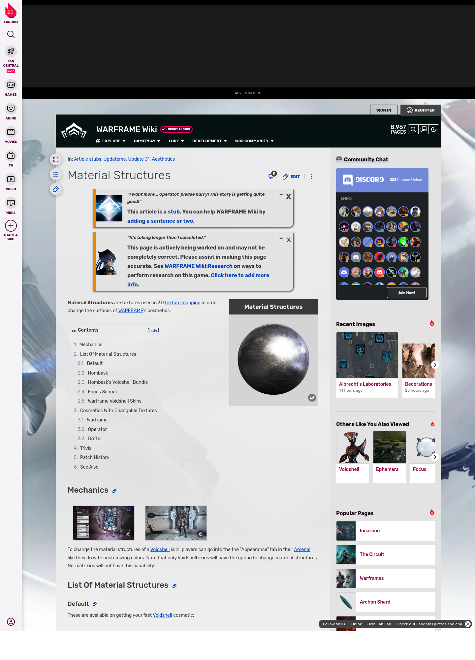Open the wiki header search icon
This screenshot has height=660, width=475.
click(413, 129)
